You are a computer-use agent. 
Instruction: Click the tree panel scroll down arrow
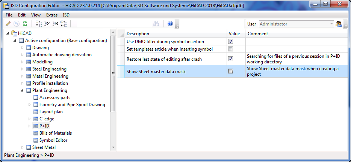point(113,147)
